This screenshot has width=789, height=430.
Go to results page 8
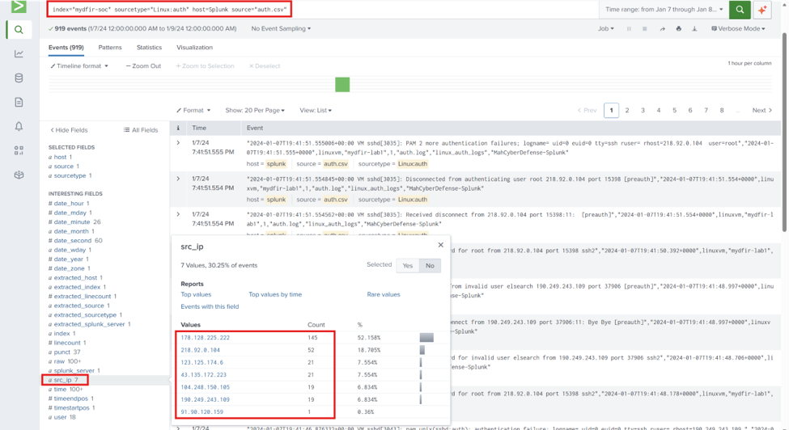(722, 110)
